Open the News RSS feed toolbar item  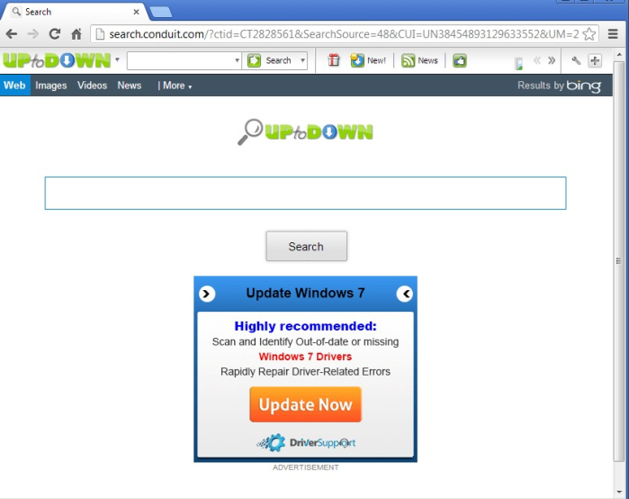point(419,60)
